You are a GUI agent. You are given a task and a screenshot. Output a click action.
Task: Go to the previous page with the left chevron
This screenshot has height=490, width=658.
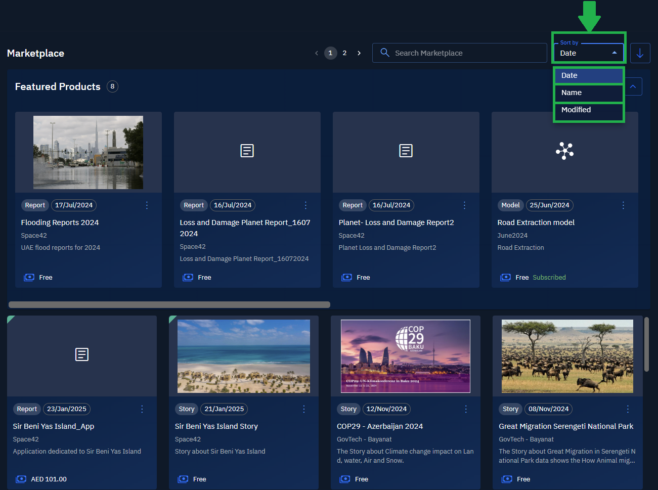[x=317, y=53]
